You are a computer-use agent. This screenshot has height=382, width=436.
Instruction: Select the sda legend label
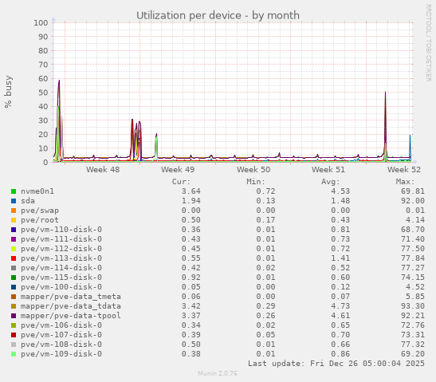(x=28, y=201)
